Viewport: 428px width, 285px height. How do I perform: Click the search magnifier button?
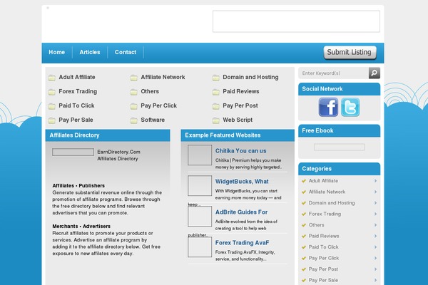(x=374, y=73)
